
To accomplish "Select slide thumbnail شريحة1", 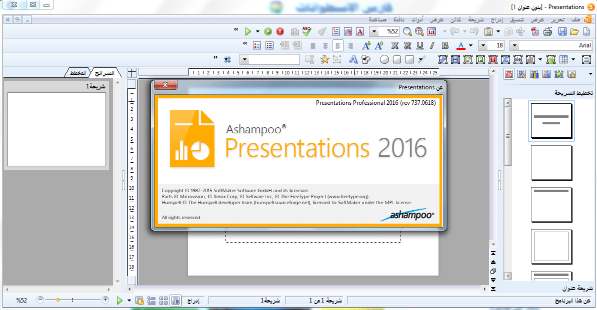I will pos(56,129).
